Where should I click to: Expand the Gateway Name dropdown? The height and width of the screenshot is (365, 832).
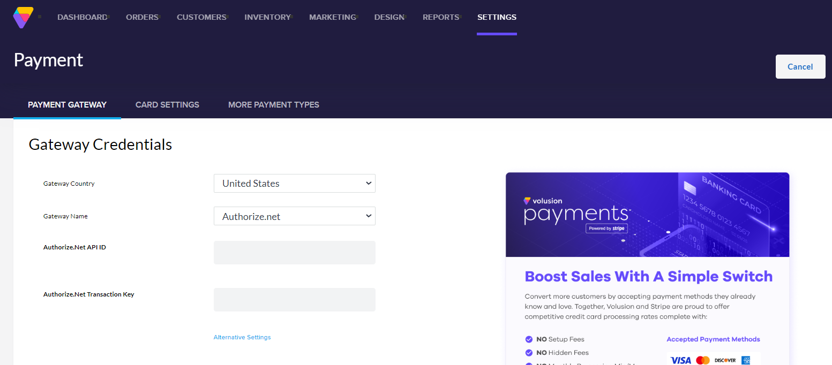point(294,216)
